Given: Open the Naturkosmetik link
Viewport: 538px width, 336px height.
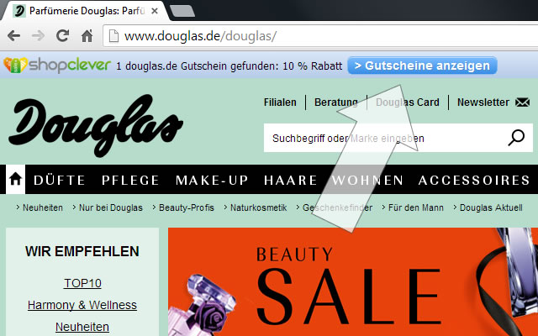Looking at the screenshot, I should pyautogui.click(x=258, y=207).
